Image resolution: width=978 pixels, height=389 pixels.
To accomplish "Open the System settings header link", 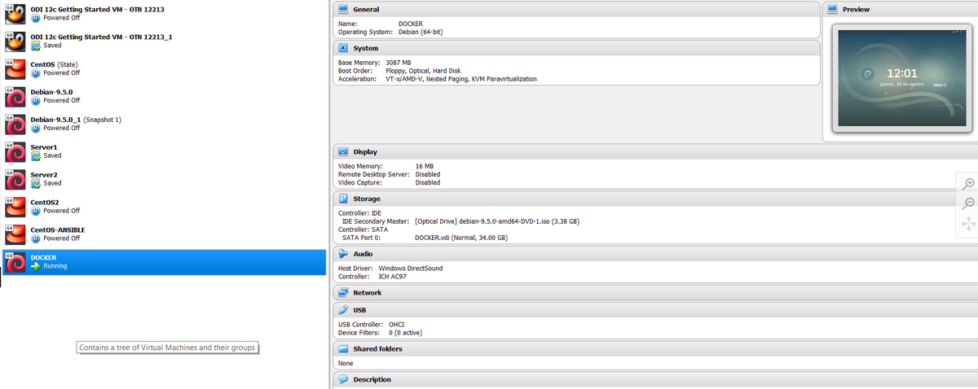I will pyautogui.click(x=365, y=48).
